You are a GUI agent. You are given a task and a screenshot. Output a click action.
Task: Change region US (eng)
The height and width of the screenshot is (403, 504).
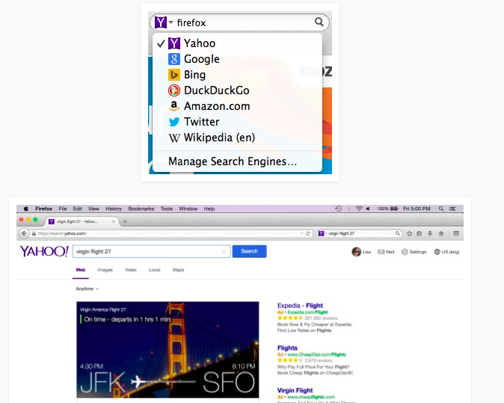[446, 252]
